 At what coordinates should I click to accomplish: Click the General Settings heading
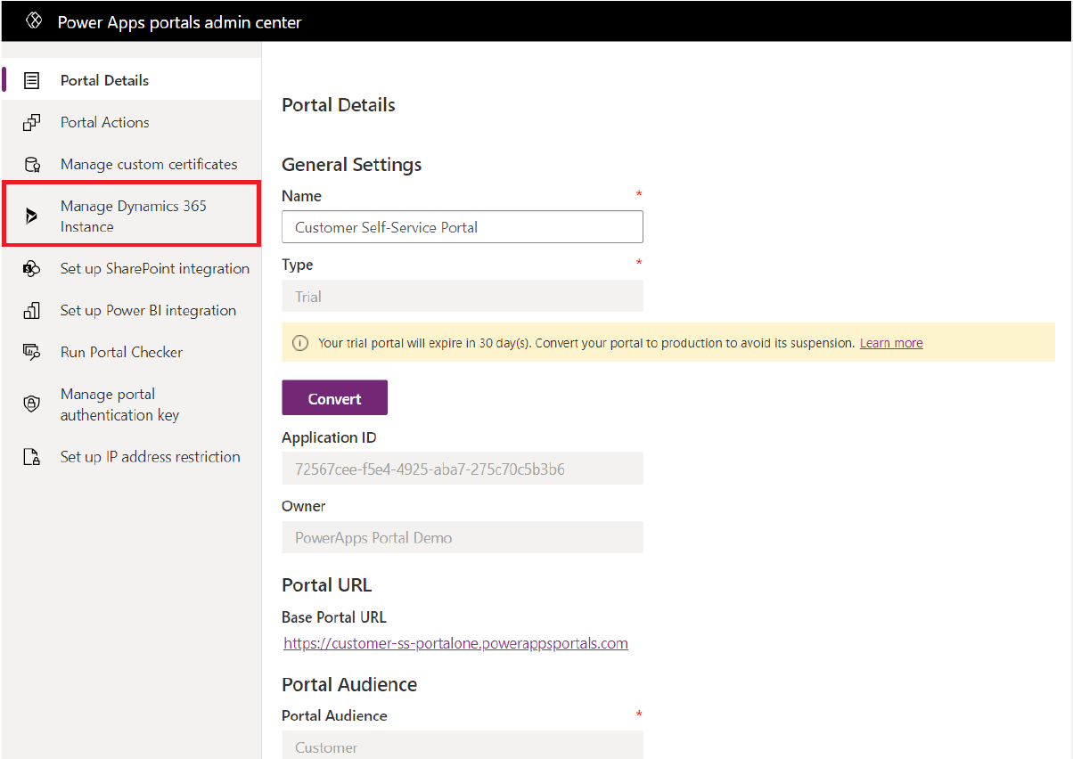pos(352,165)
